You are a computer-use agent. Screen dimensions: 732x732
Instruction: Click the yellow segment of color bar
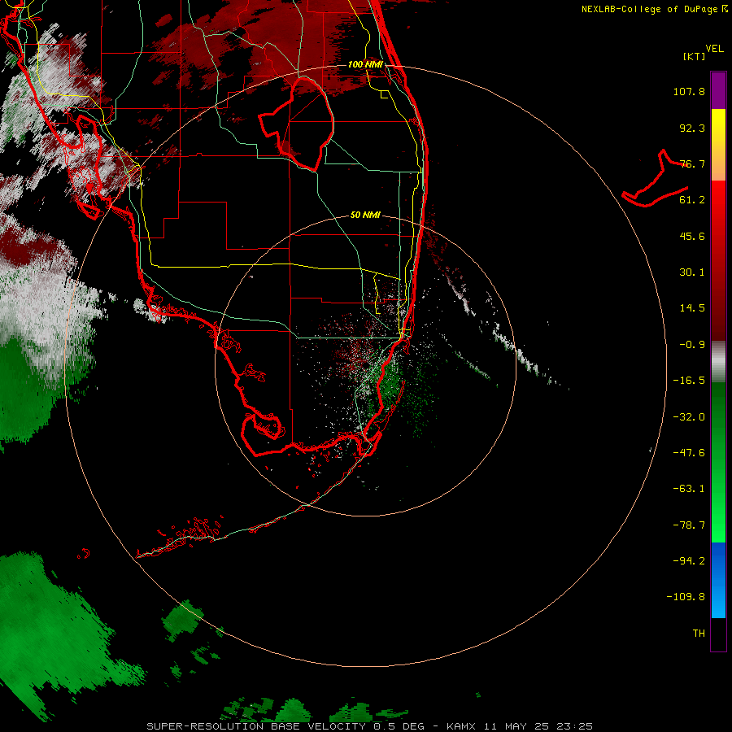tap(718, 145)
